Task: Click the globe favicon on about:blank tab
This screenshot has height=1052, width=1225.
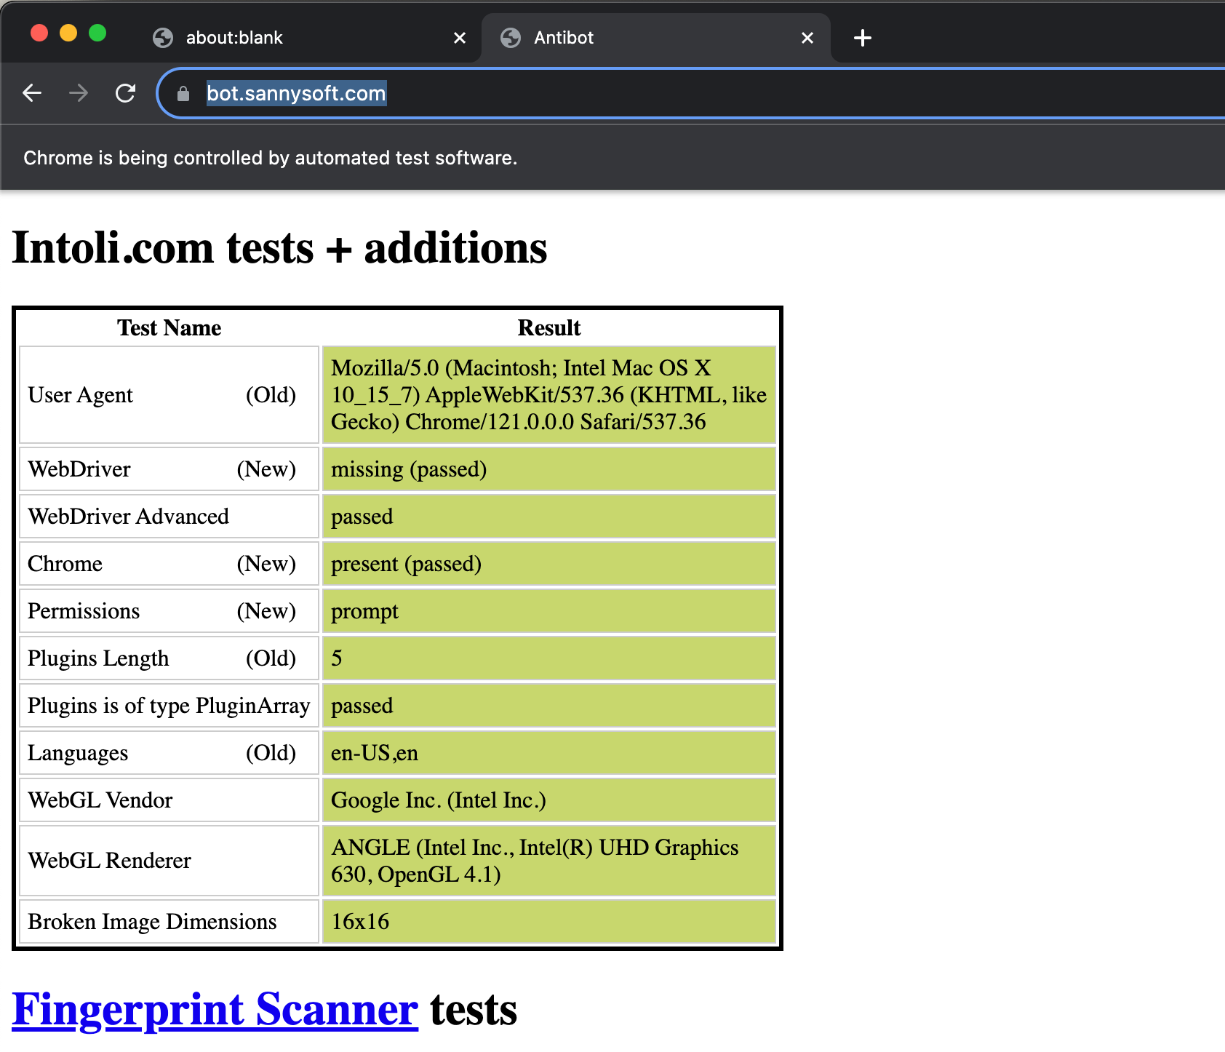Action: pos(163,38)
